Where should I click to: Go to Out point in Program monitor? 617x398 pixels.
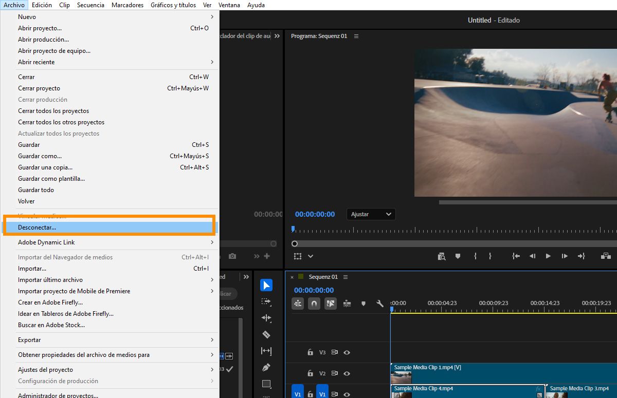pos(582,256)
